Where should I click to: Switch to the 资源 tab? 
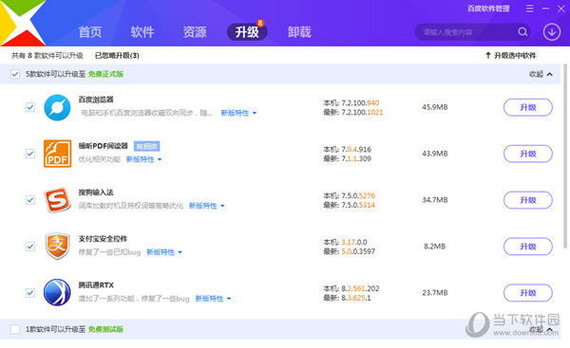195,32
